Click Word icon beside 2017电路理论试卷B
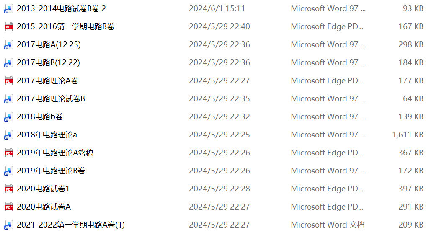 point(8,99)
